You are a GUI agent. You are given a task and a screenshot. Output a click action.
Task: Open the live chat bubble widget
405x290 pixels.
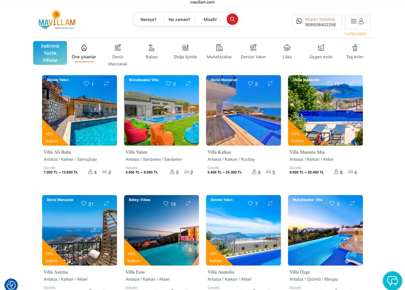point(392,281)
